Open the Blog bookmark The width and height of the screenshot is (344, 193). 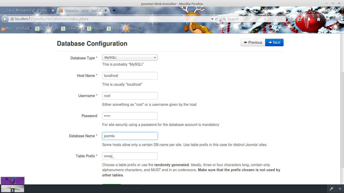(x=113, y=29)
